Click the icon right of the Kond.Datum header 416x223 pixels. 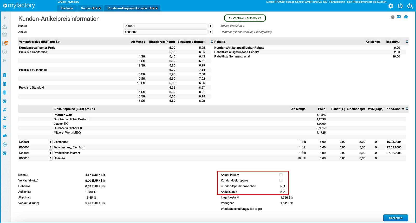point(407,109)
